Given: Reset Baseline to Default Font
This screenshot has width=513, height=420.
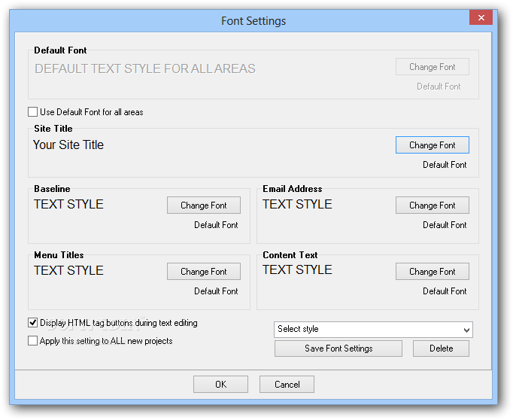Looking at the screenshot, I should point(216,225).
